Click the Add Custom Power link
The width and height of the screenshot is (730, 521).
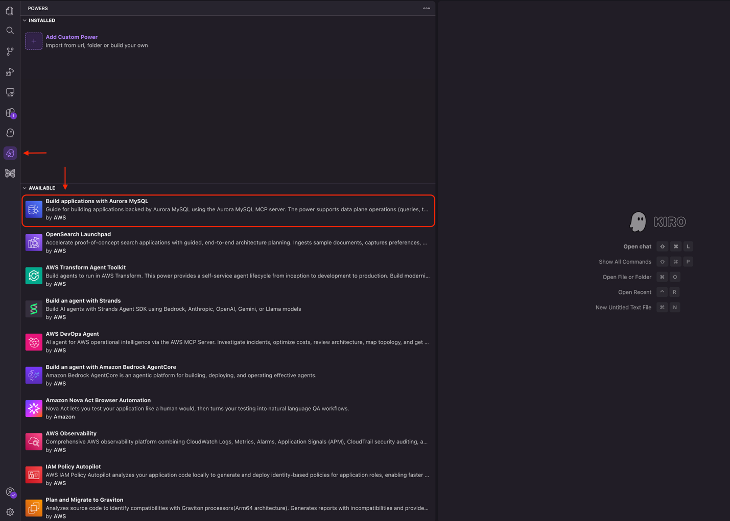coord(72,37)
